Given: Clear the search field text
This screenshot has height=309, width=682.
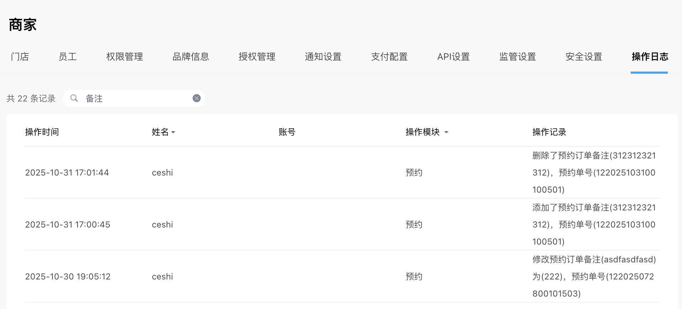Looking at the screenshot, I should (196, 98).
